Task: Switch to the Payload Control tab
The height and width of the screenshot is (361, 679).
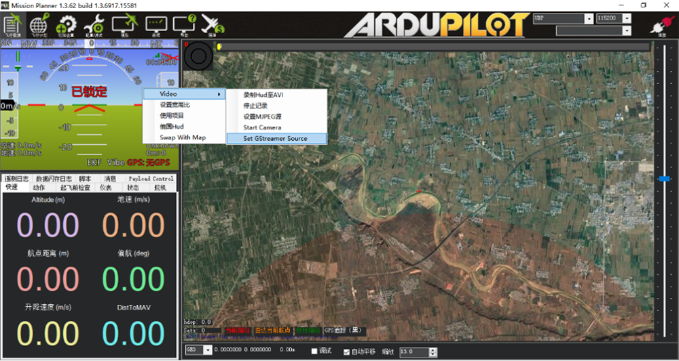Action: coord(151,179)
